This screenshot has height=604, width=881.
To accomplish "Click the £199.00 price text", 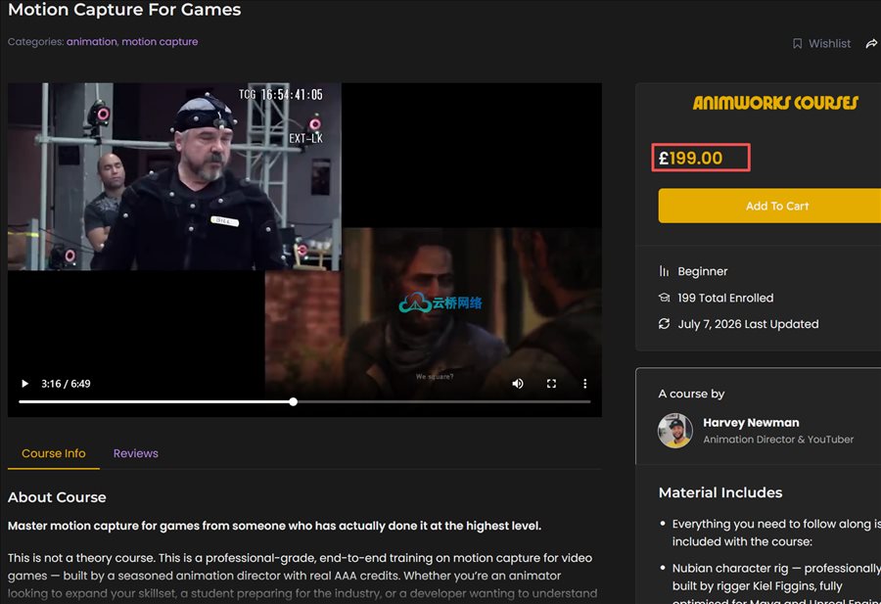I will [690, 158].
